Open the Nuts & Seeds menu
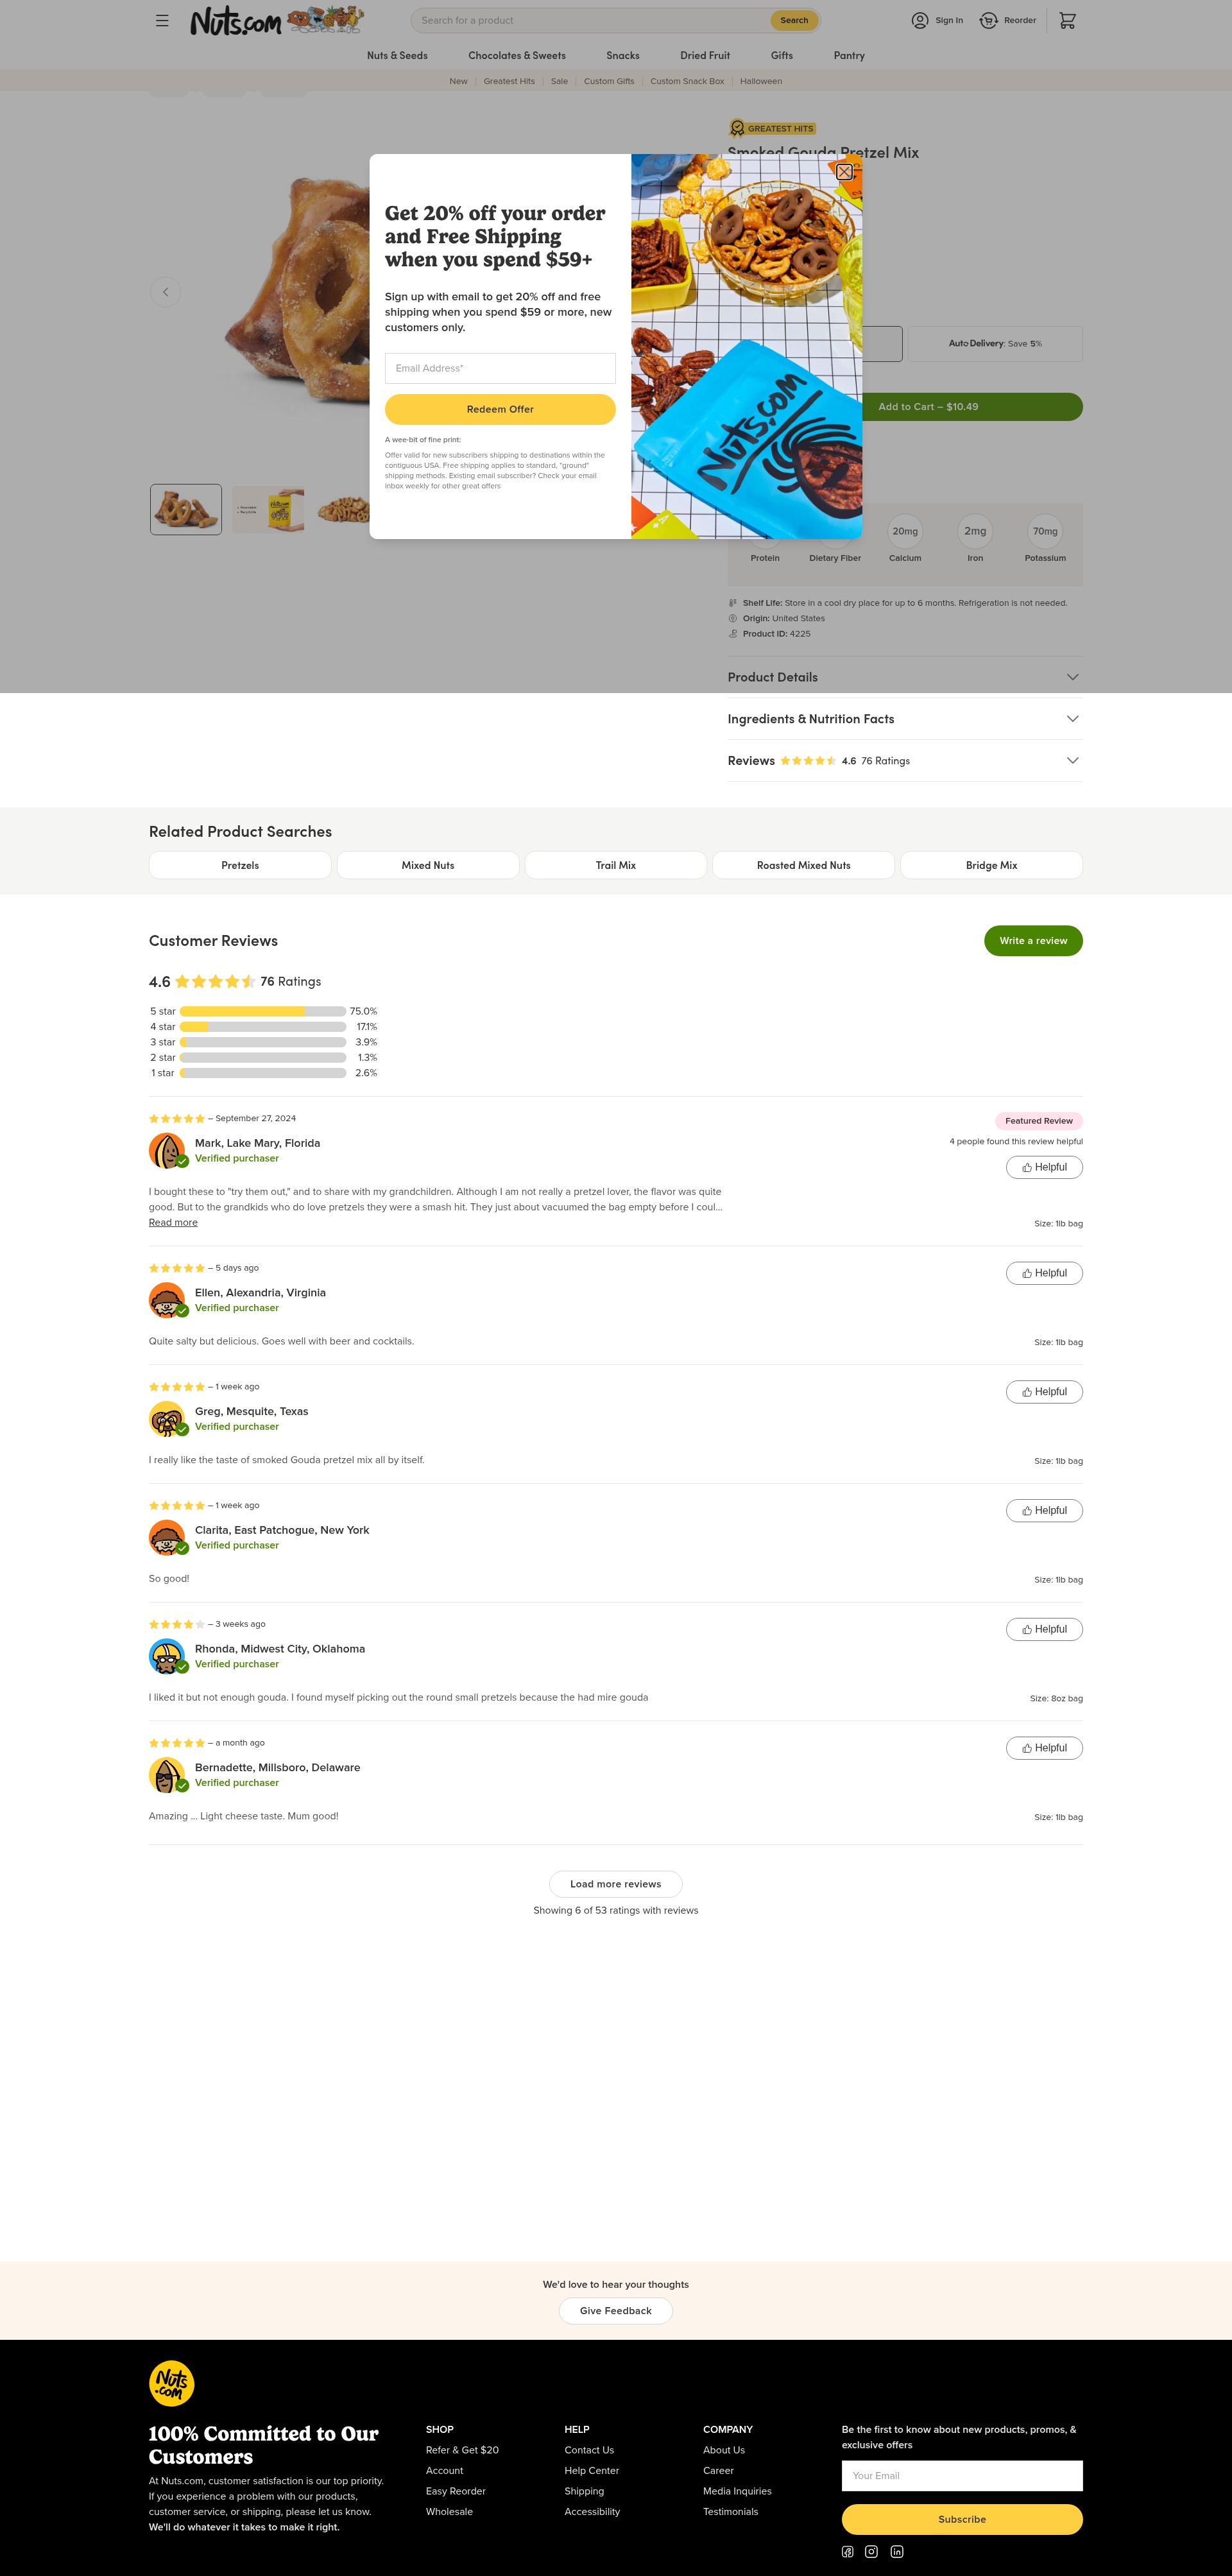This screenshot has width=1232, height=2576. (x=397, y=56)
